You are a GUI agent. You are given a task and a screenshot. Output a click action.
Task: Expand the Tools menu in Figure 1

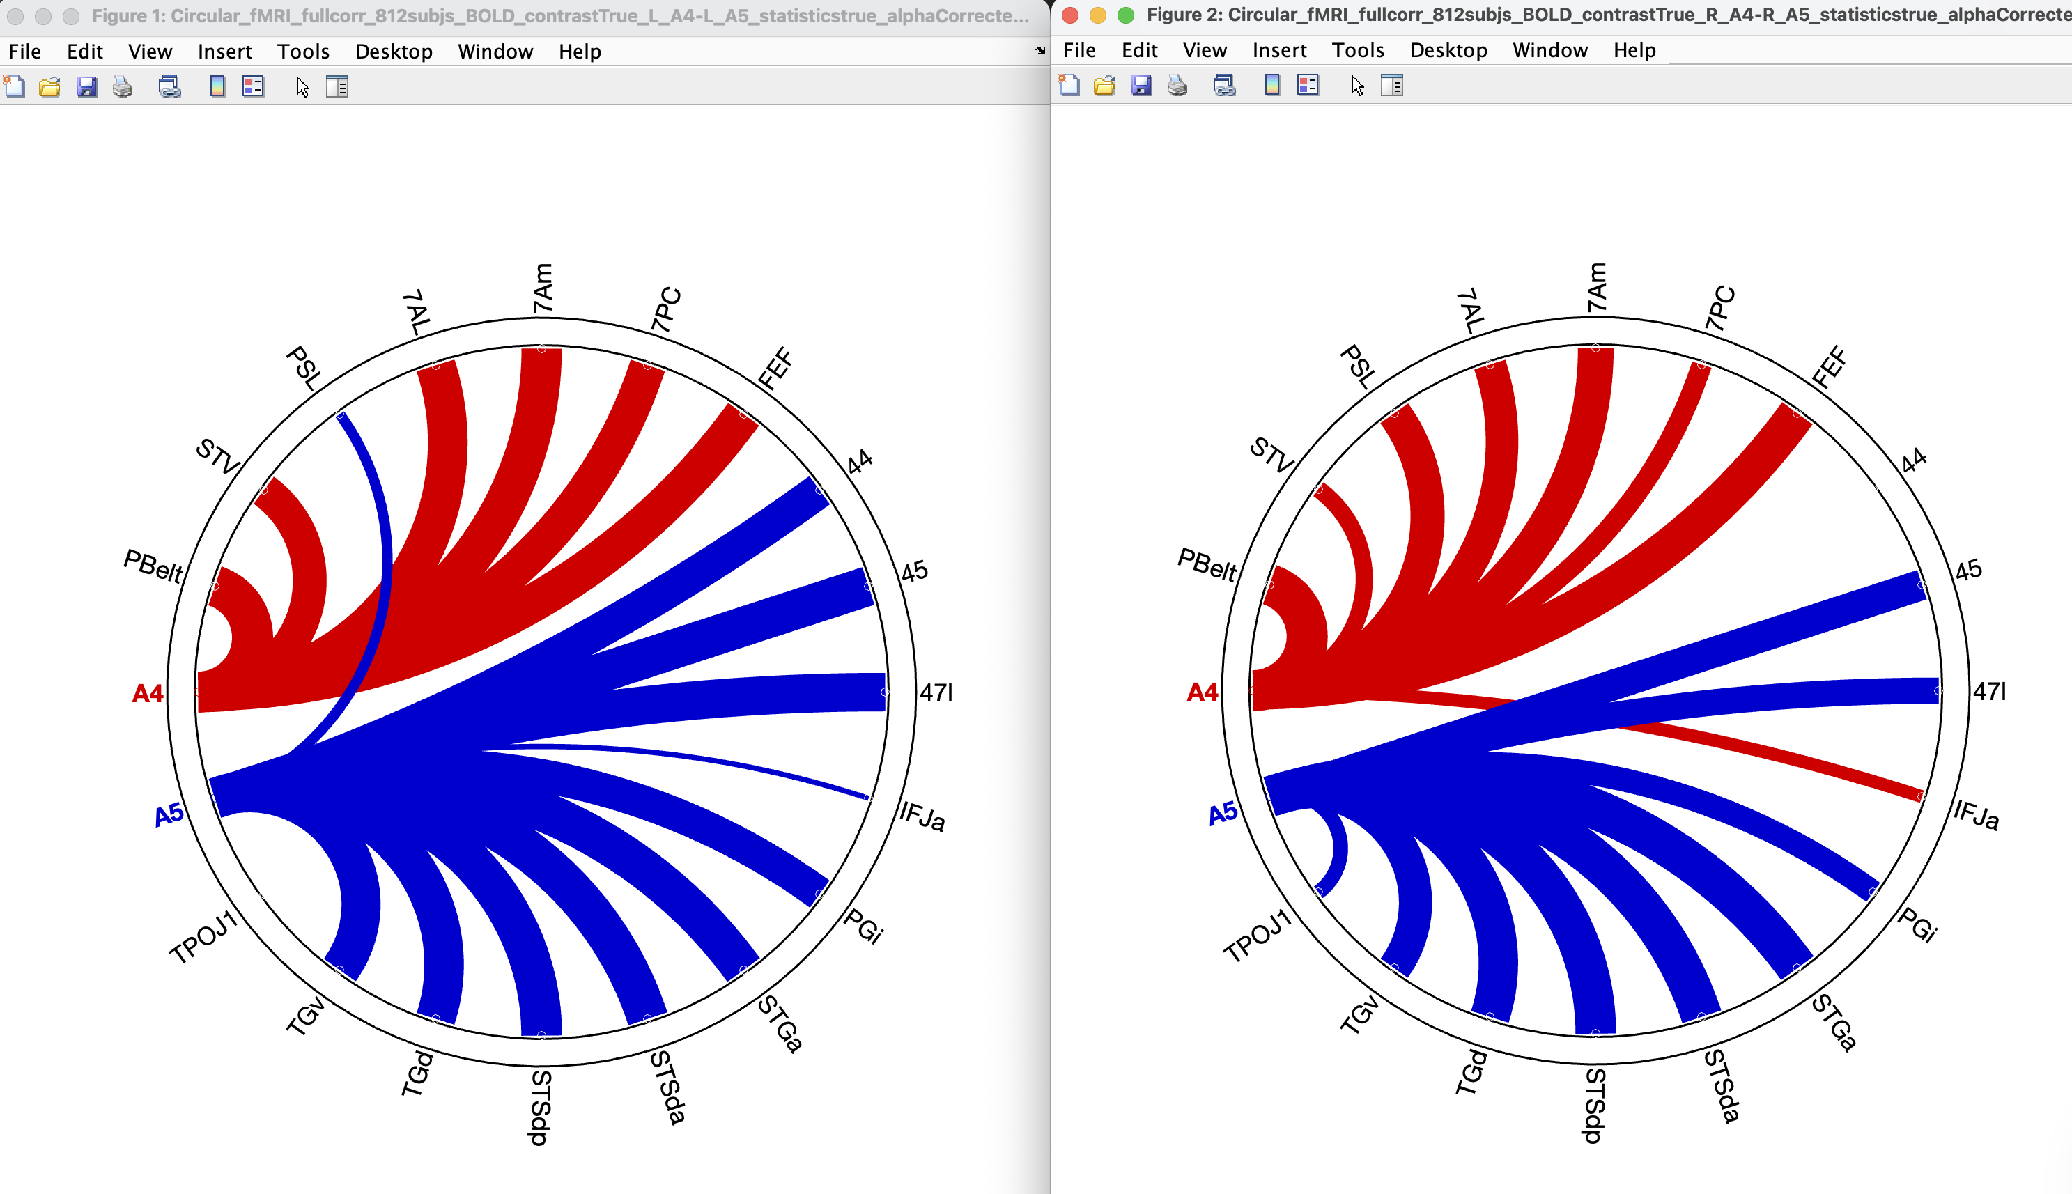302,52
